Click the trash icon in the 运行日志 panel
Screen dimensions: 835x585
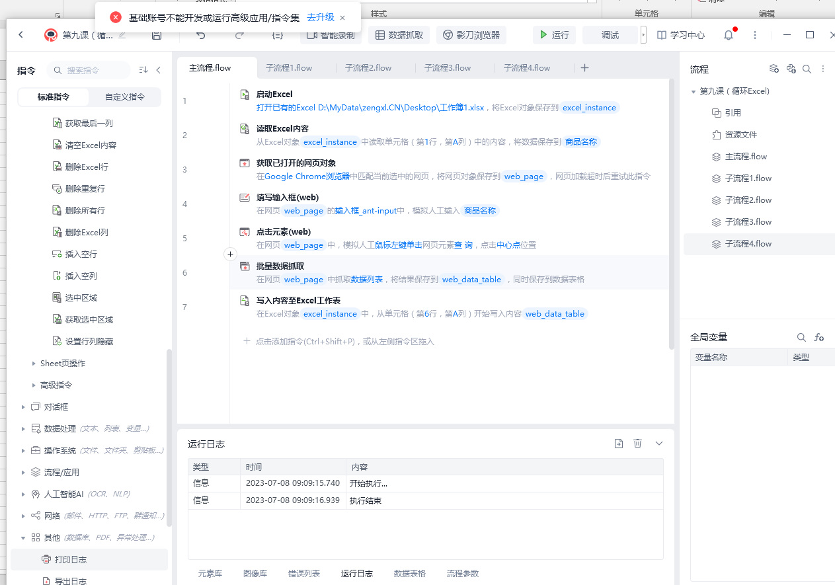point(637,444)
